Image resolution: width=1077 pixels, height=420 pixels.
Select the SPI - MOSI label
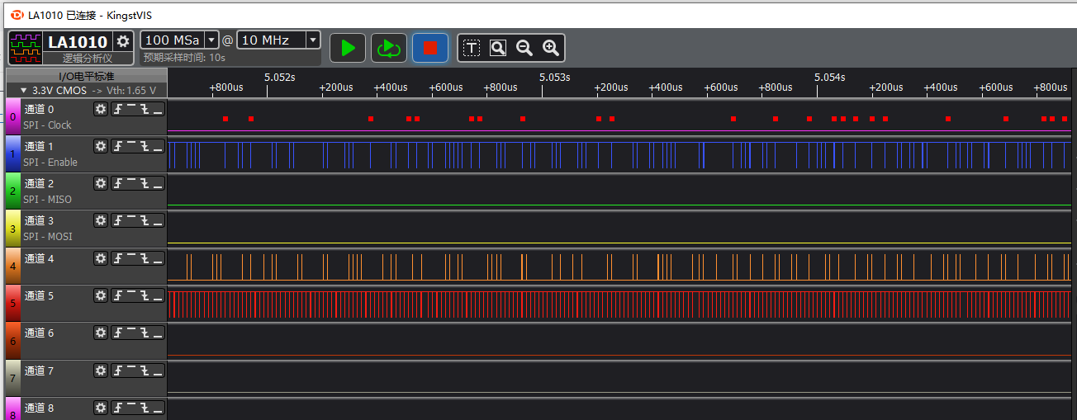47,237
